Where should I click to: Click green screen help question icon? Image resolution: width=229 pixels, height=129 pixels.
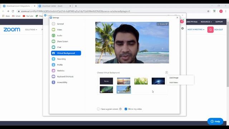pyautogui.click(x=120, y=109)
